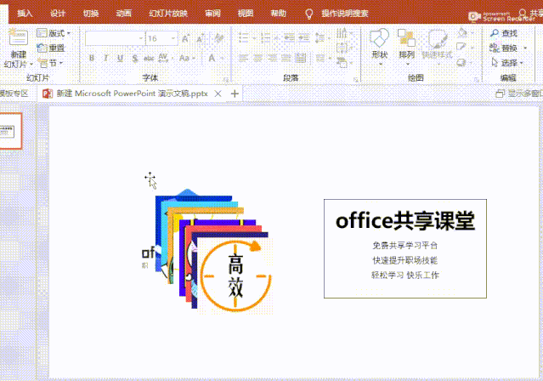Center align text

click(x=258, y=58)
